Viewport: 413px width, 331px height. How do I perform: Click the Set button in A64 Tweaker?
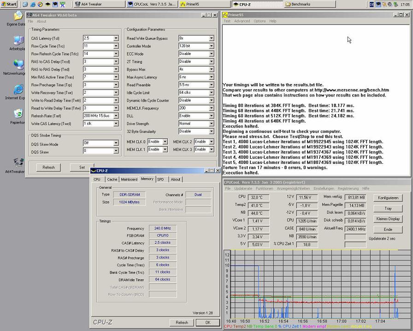pos(82,168)
